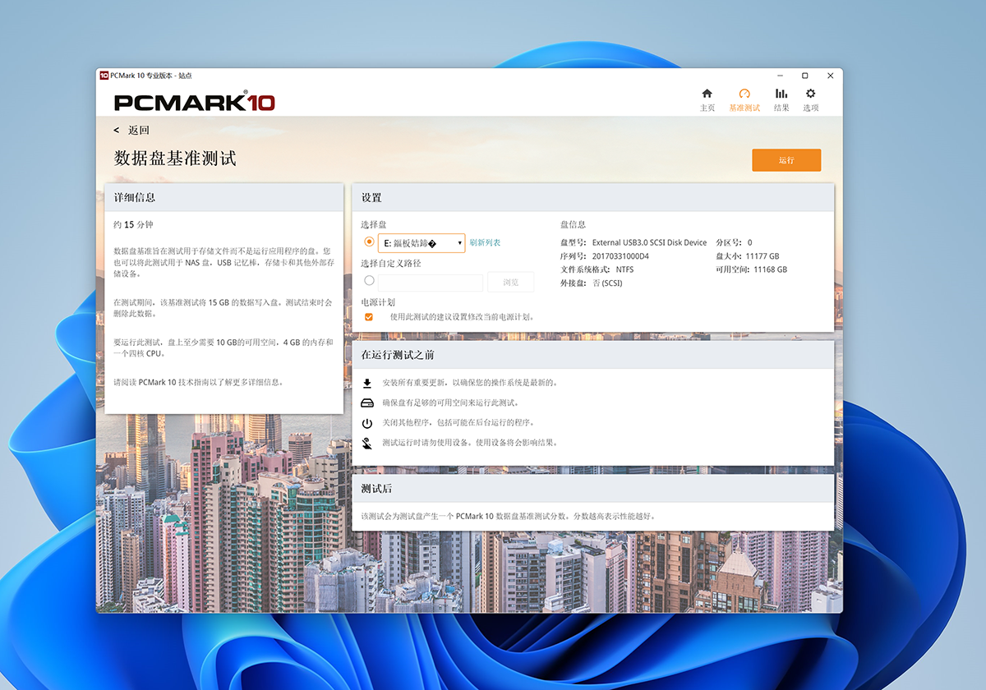
Task: Click the 约 15 分钟 duration text
Action: [x=133, y=224]
